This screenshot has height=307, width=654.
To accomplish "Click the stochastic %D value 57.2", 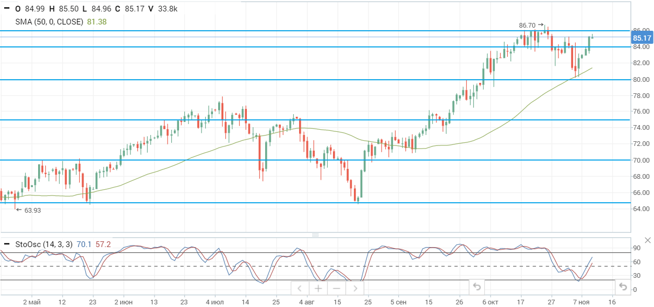I will tap(103, 244).
